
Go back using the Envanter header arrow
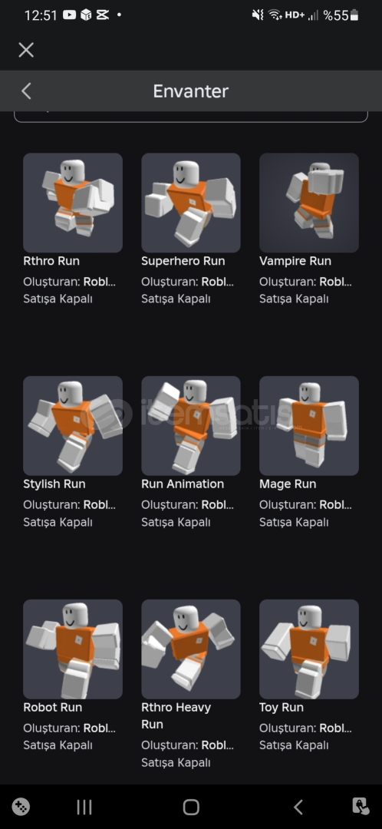26,91
